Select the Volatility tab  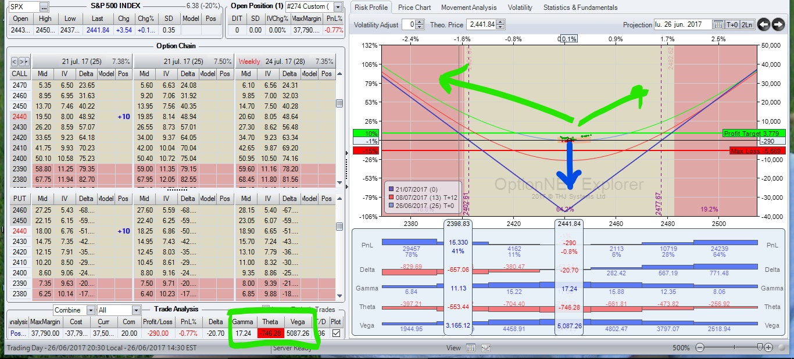[x=520, y=8]
